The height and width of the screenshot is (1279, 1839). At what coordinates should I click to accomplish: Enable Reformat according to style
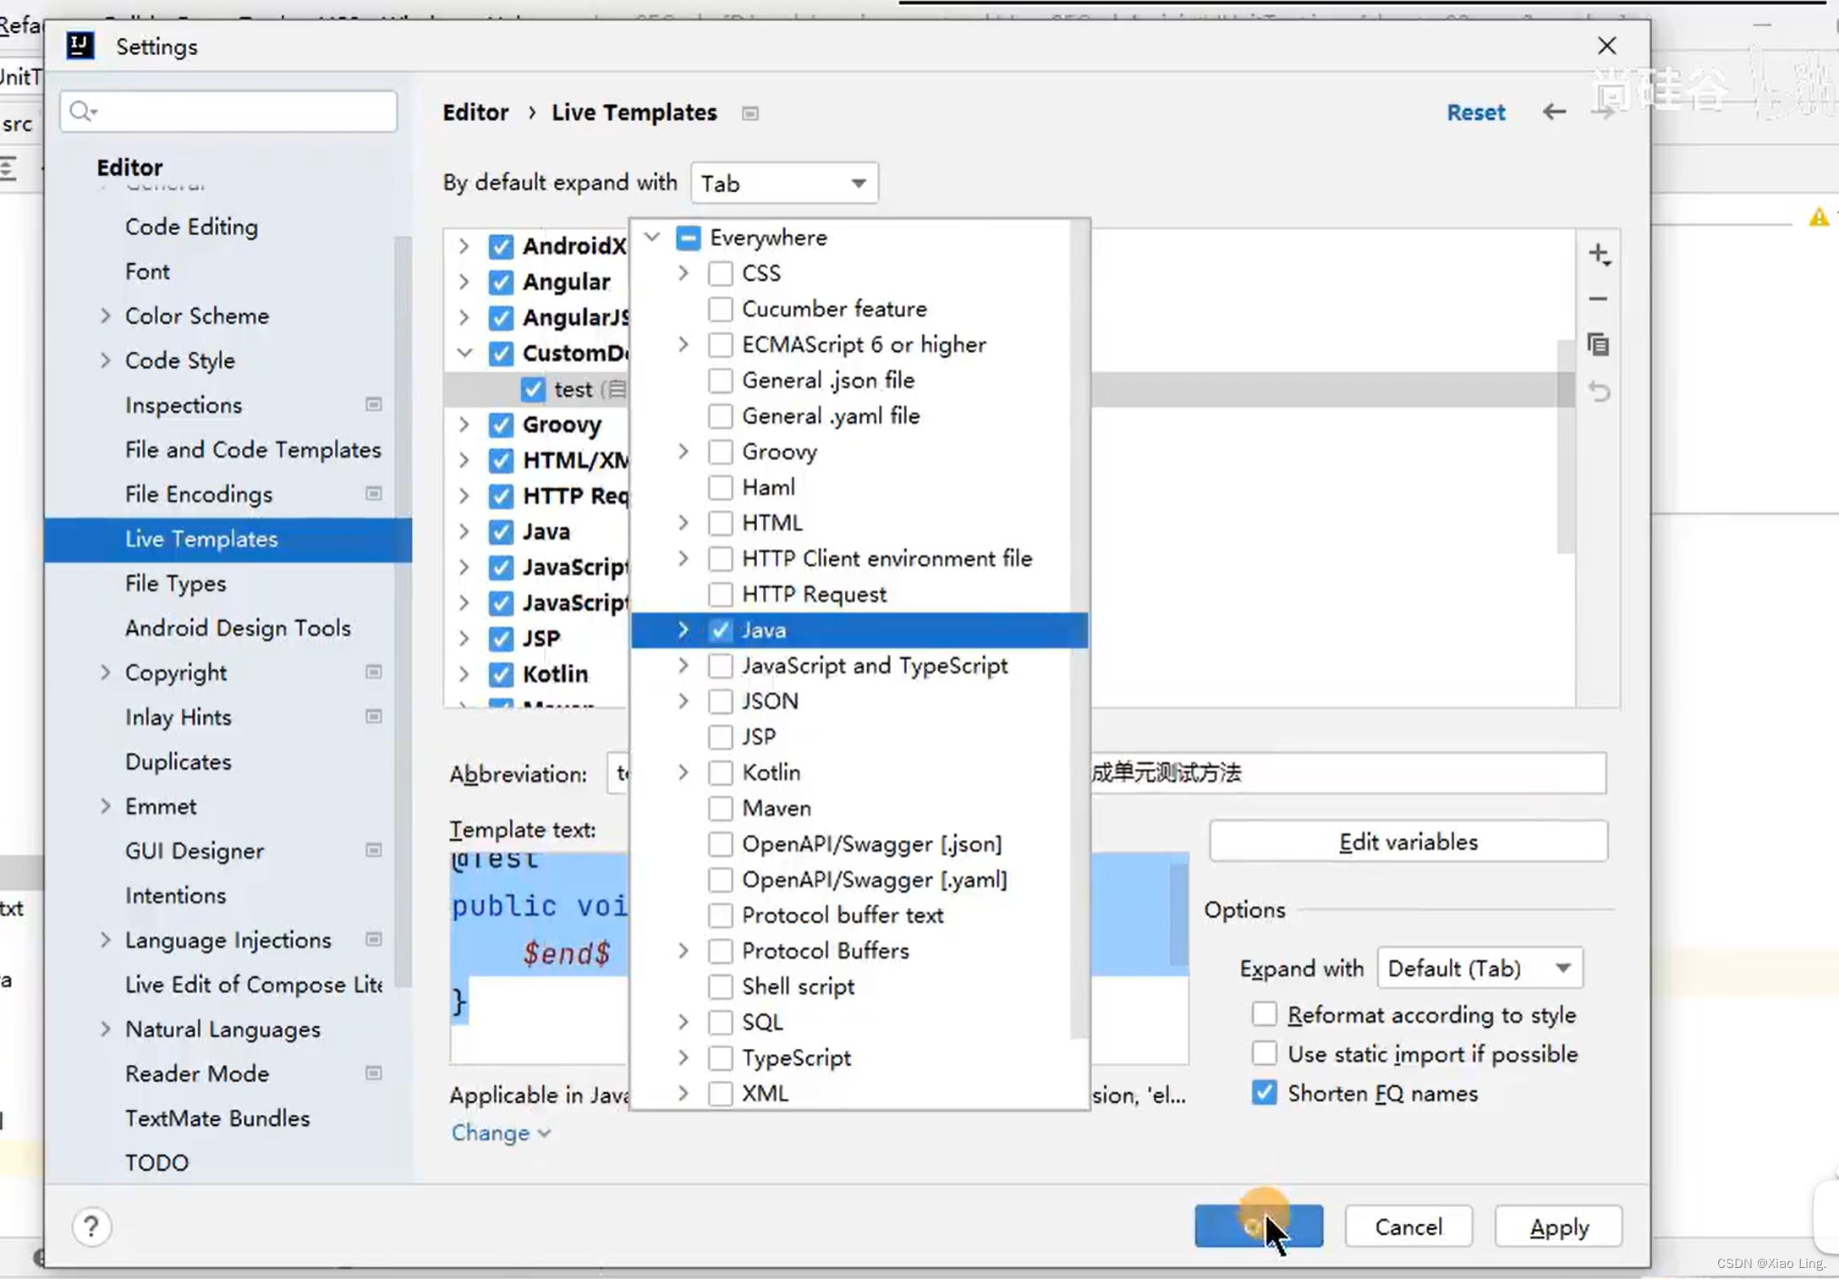pyautogui.click(x=1264, y=1013)
